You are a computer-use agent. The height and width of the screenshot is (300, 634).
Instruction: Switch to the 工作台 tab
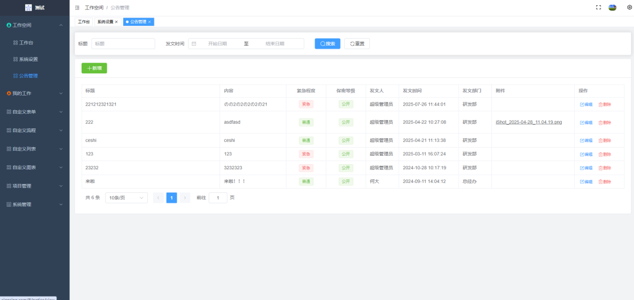84,22
